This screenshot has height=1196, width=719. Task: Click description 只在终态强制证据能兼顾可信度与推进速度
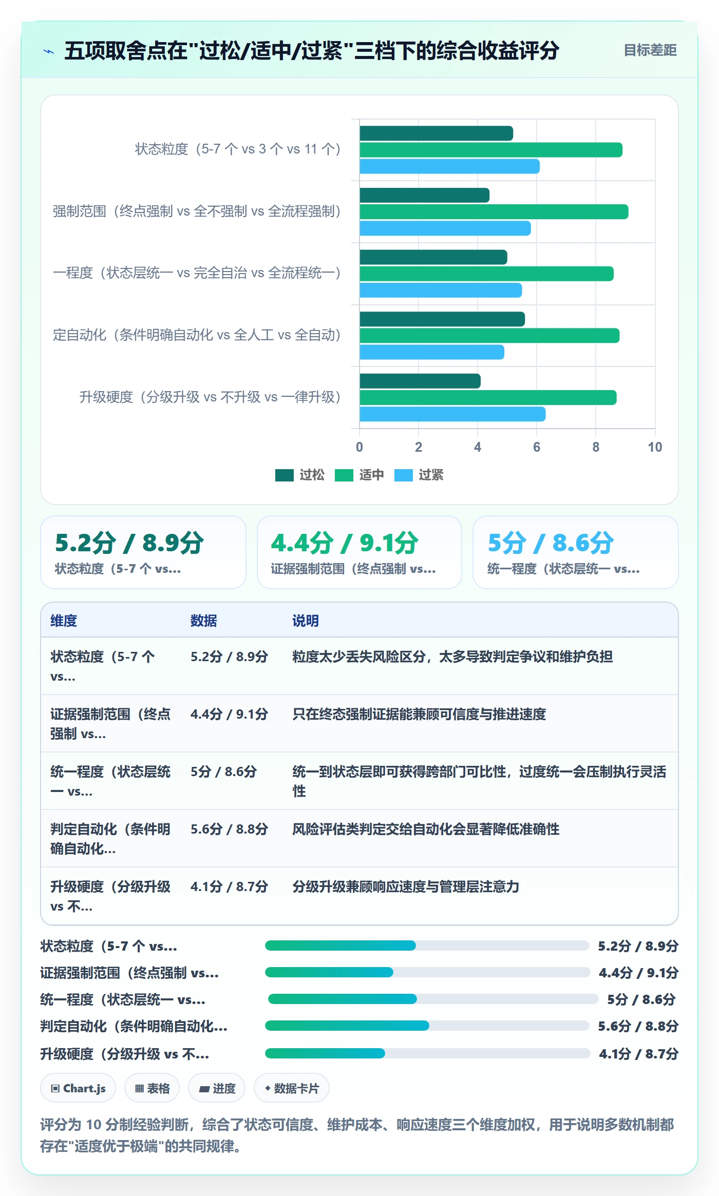pyautogui.click(x=419, y=714)
